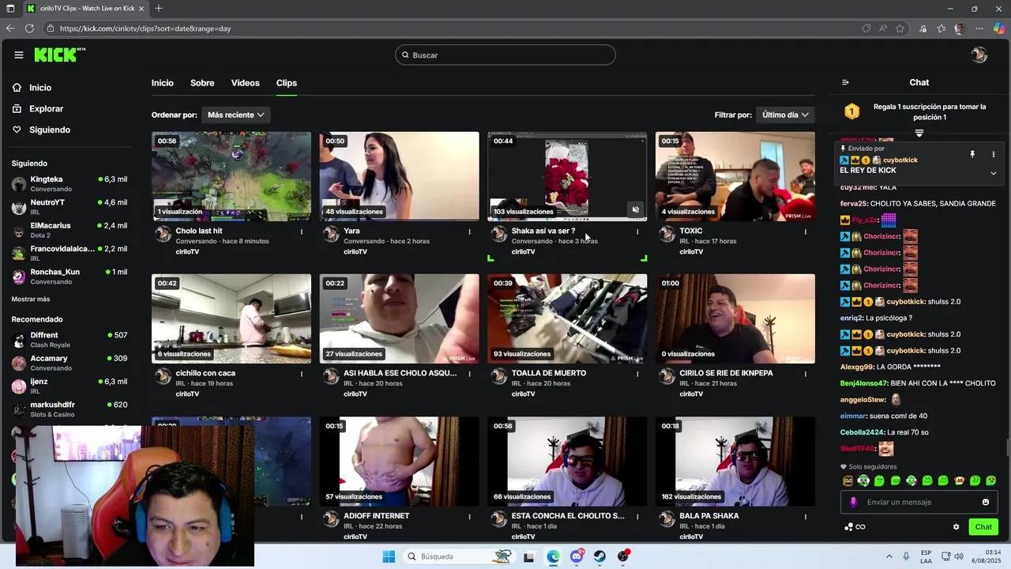
Task: Expand the pinned EL REY DE KICK message
Action: point(993,173)
